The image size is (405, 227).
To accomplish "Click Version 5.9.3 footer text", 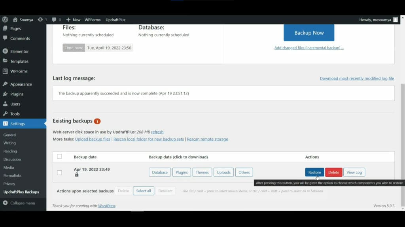I will (x=384, y=206).
